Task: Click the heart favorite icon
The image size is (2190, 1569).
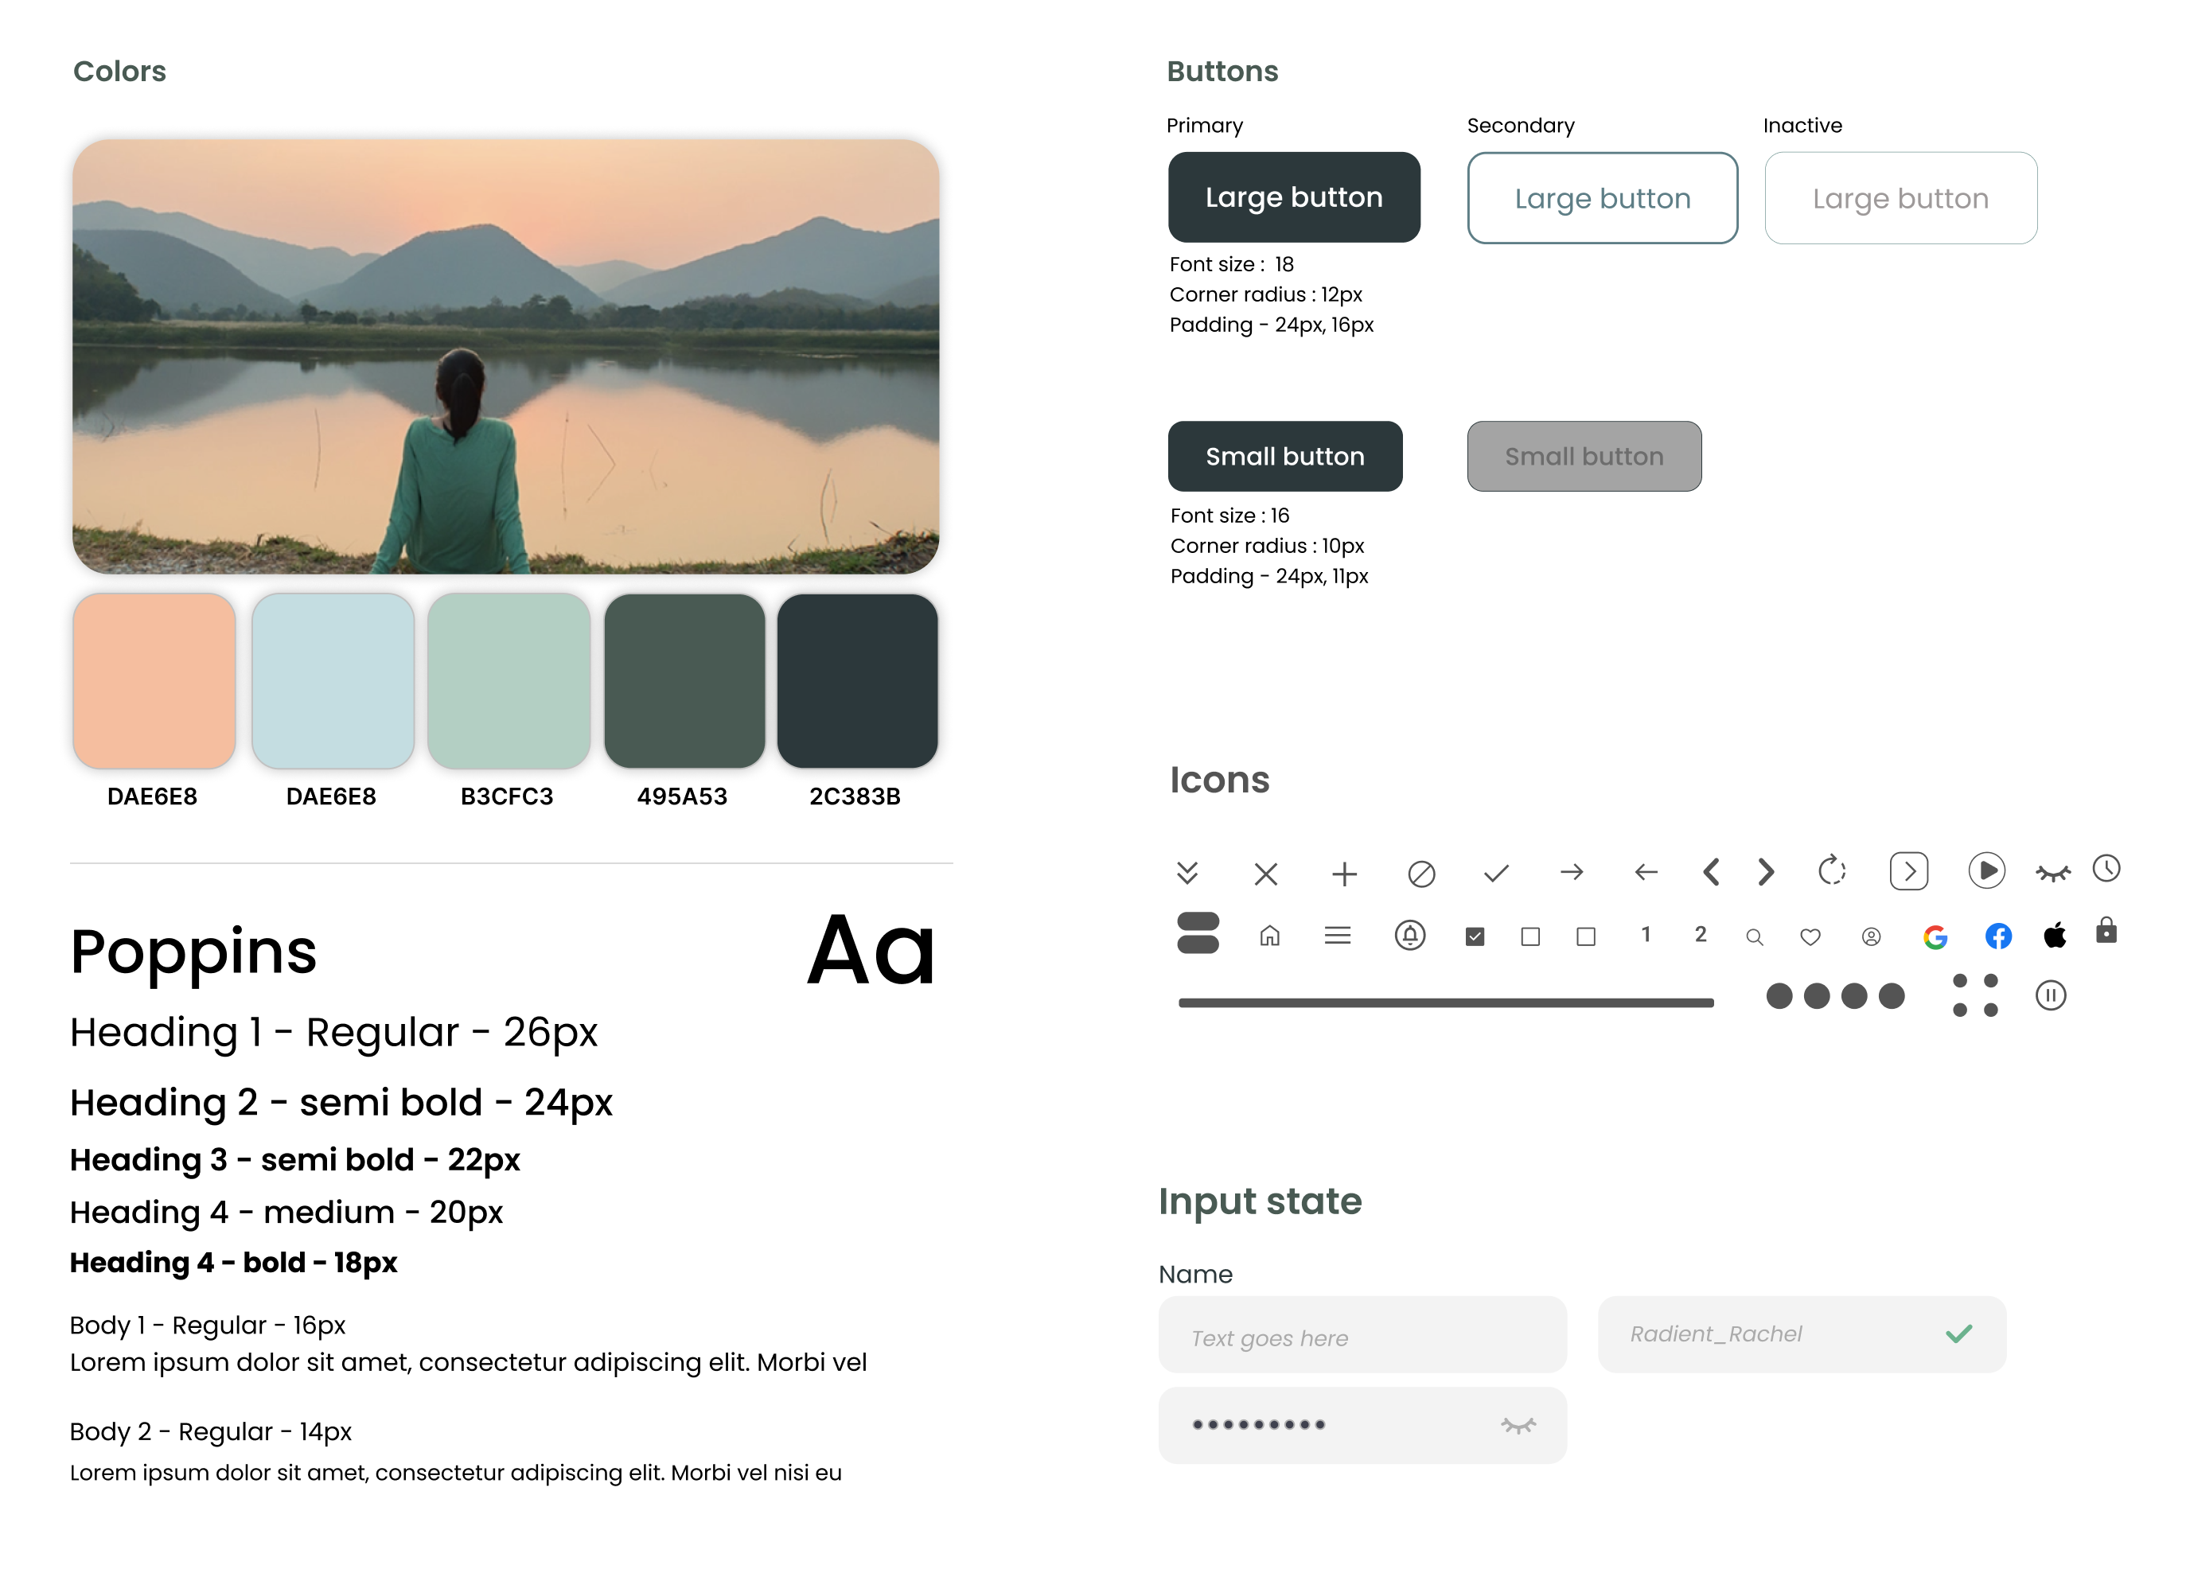Action: click(x=1810, y=936)
